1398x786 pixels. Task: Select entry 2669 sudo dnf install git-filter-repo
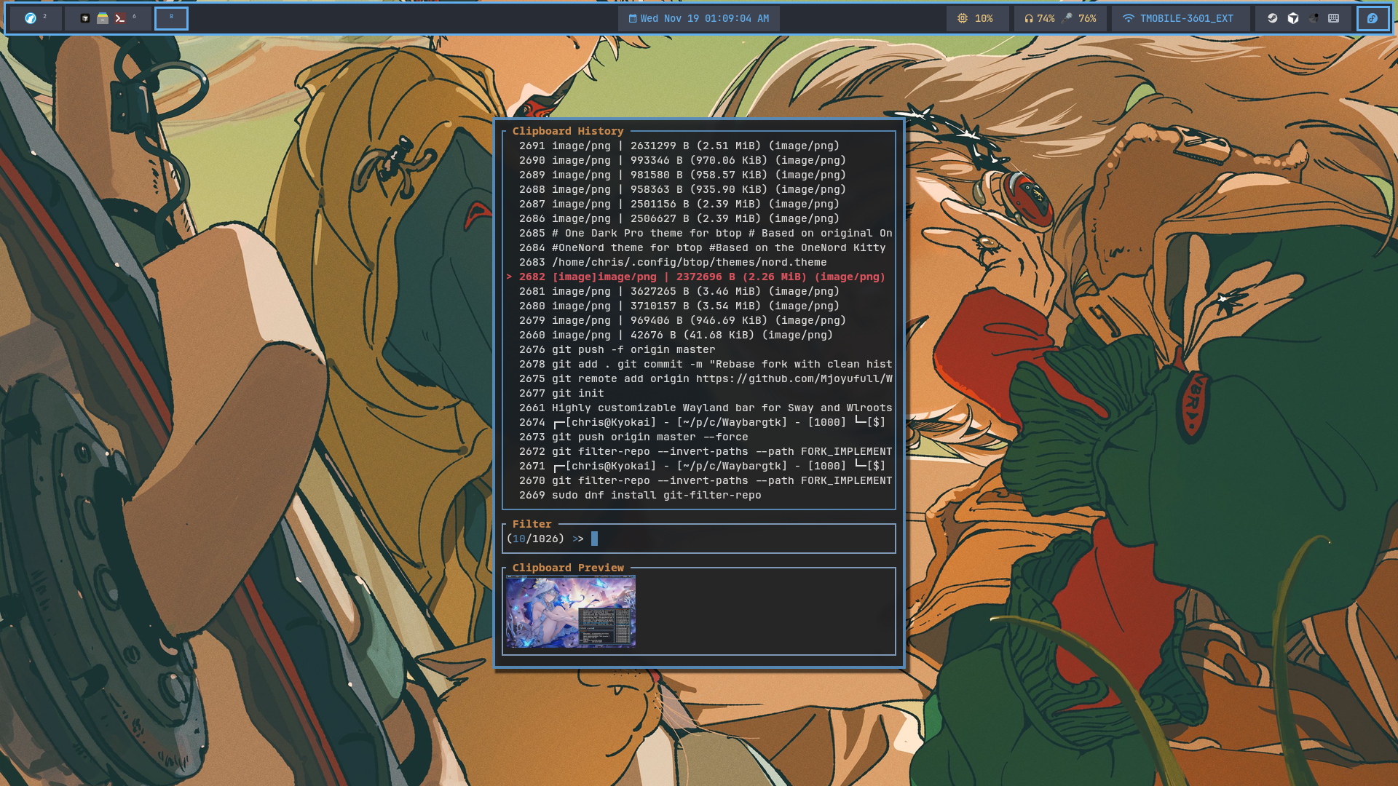639,495
